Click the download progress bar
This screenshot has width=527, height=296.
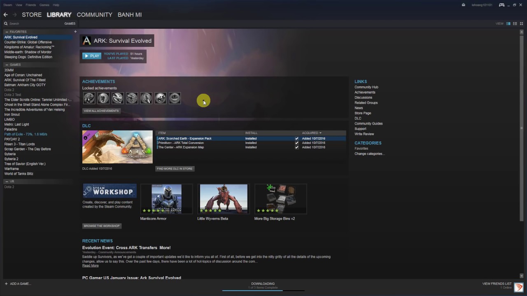tap(263, 291)
